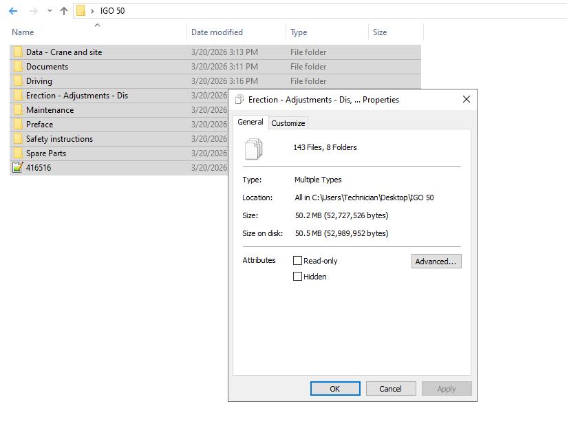
Task: Select the 'Preface' folder name
Action: coord(39,125)
